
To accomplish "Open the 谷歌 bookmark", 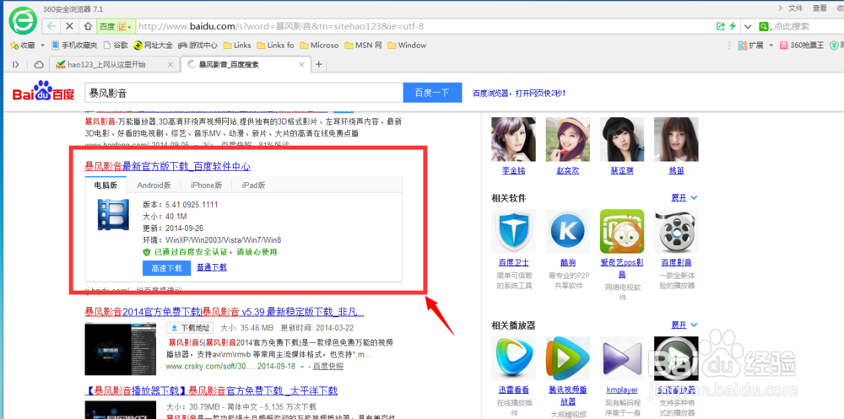I will pyautogui.click(x=116, y=46).
